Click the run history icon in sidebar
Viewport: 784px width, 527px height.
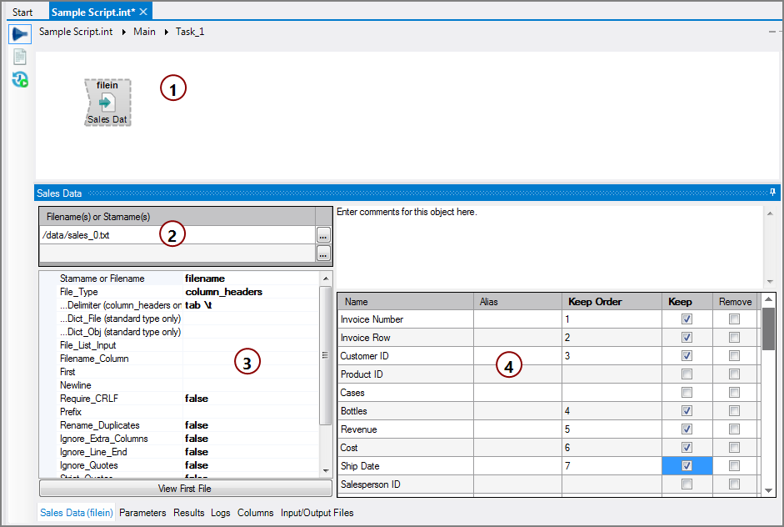(18, 79)
